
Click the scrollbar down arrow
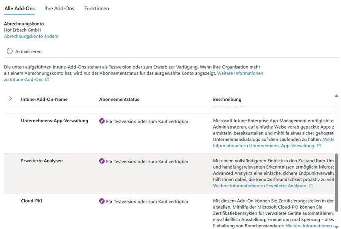click(336, 227)
